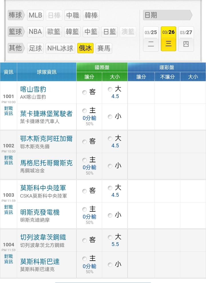Open the NHL冰球 hockey category
Viewport: 206px width, 283px height.
click(60, 48)
